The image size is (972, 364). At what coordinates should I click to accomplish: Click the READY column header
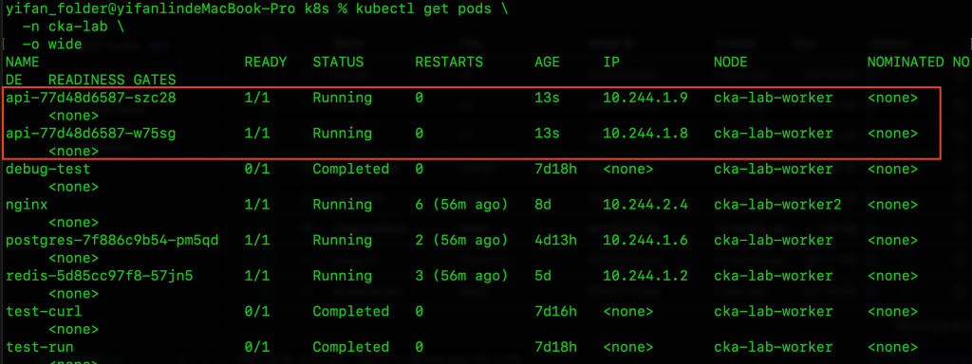click(266, 62)
